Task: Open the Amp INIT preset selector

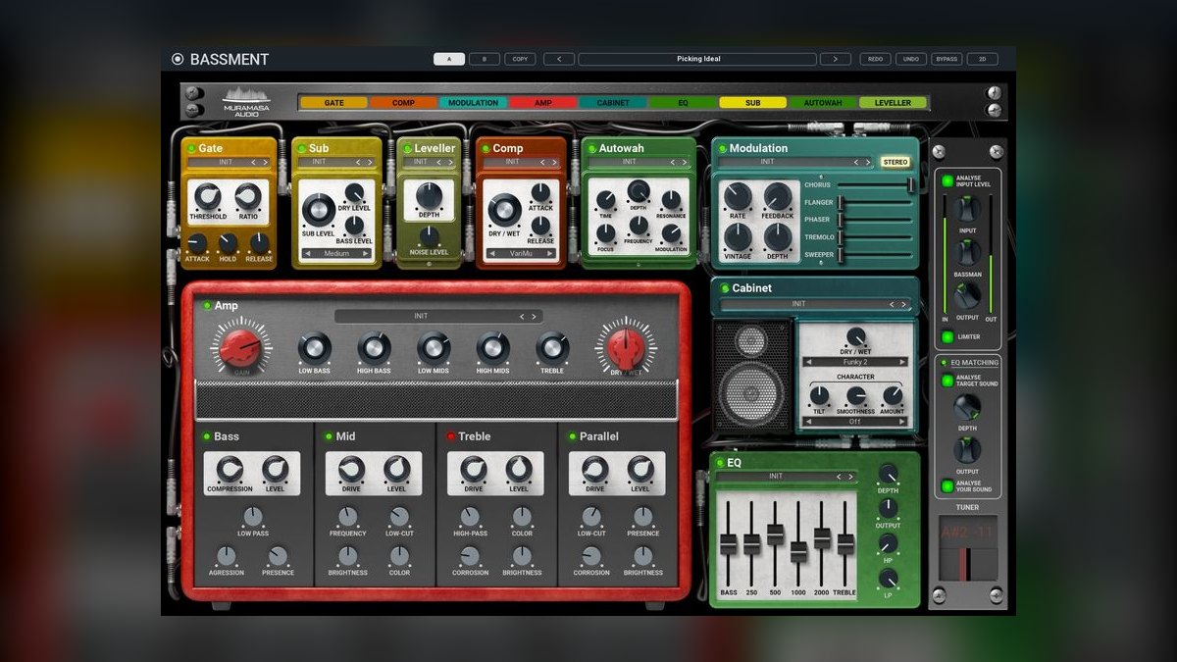Action: click(x=437, y=316)
